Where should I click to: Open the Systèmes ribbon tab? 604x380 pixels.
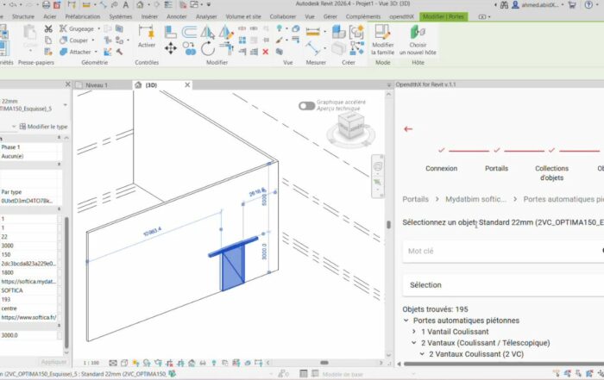(121, 16)
